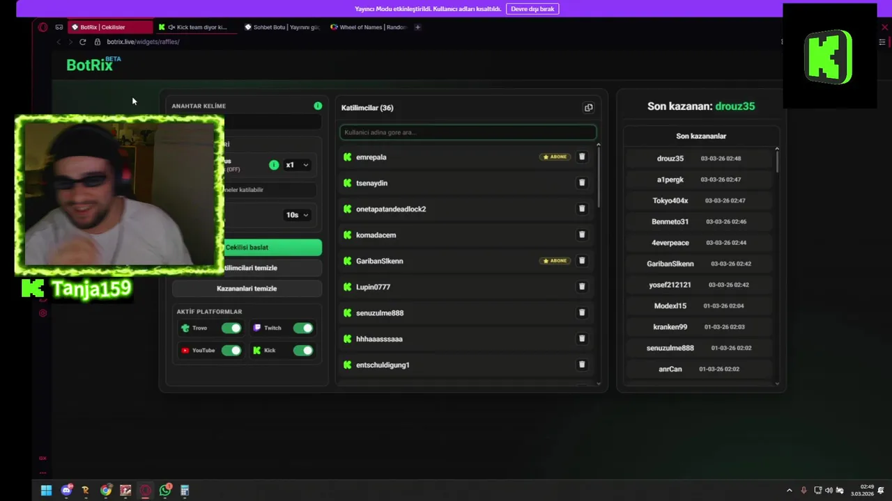
Task: Select Modexl15 in recent winners list
Action: click(x=699, y=305)
